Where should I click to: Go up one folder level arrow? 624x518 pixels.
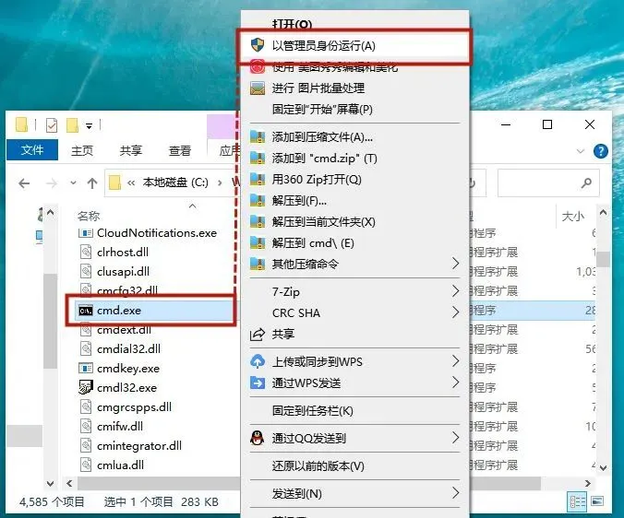[92, 183]
